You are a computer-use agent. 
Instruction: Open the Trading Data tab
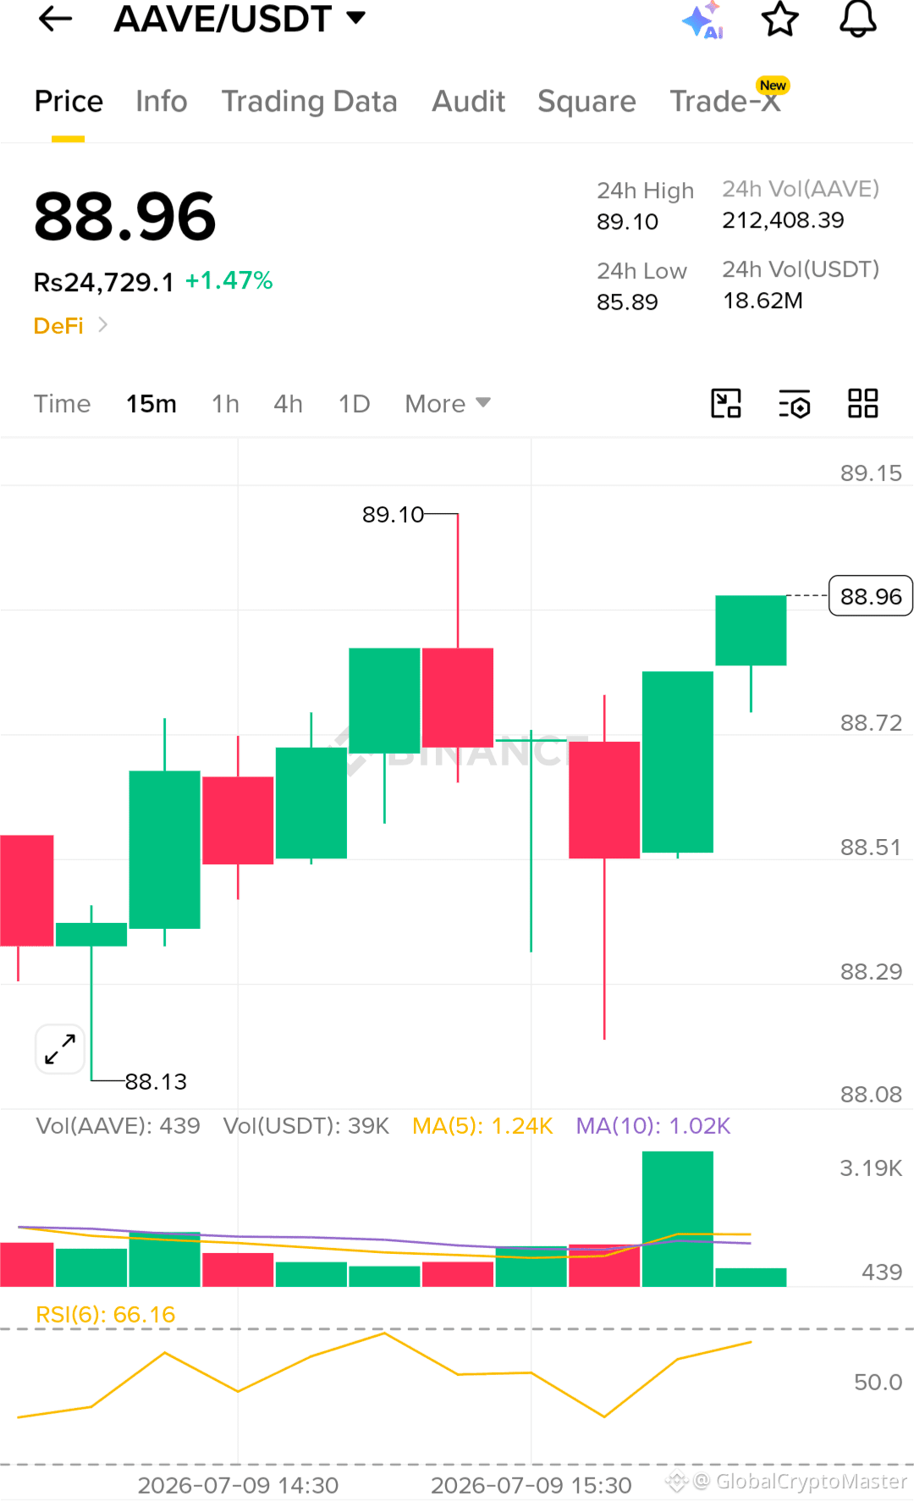pos(309,102)
